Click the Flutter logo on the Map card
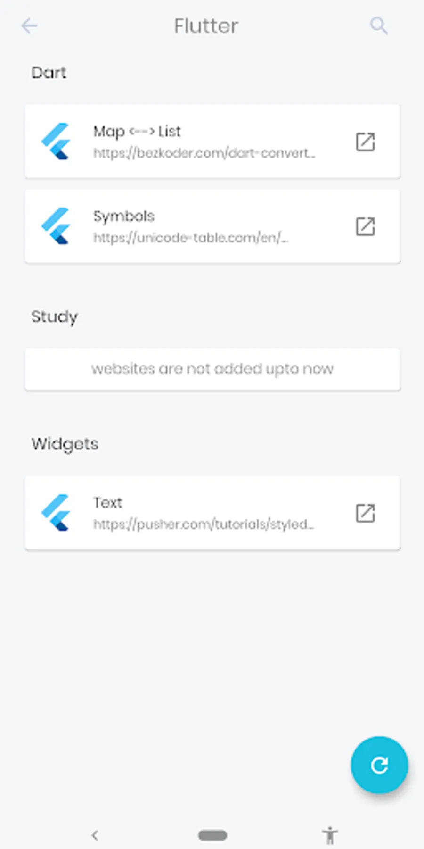 click(57, 141)
